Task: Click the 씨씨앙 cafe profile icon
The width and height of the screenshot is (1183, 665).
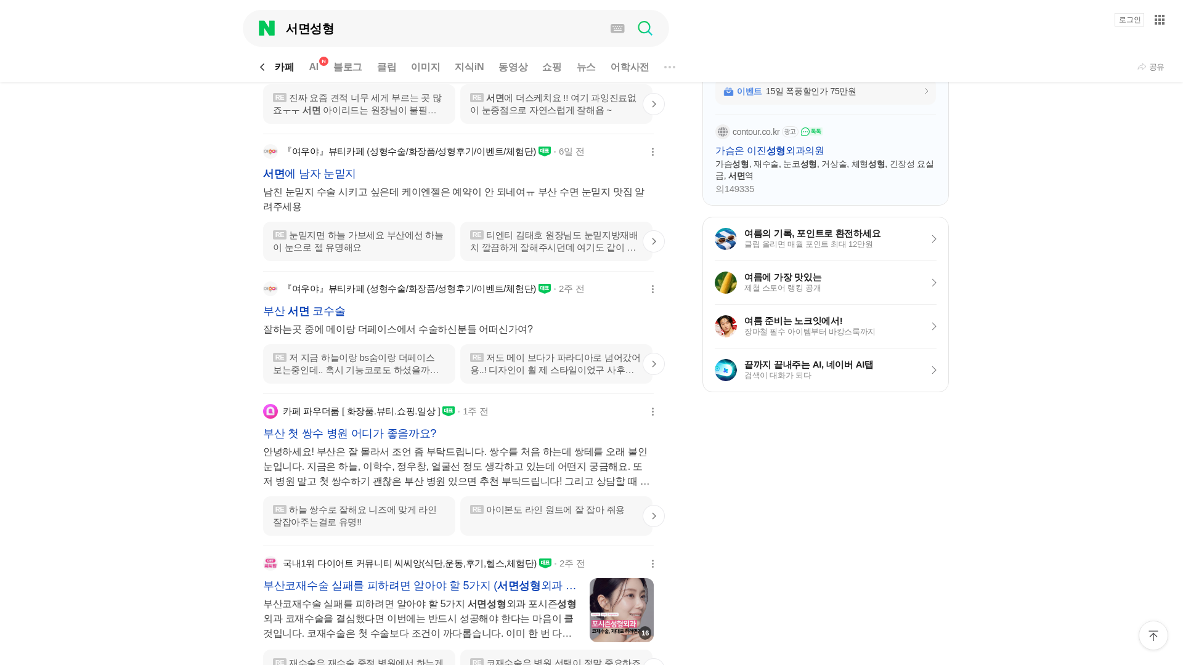Action: (270, 563)
